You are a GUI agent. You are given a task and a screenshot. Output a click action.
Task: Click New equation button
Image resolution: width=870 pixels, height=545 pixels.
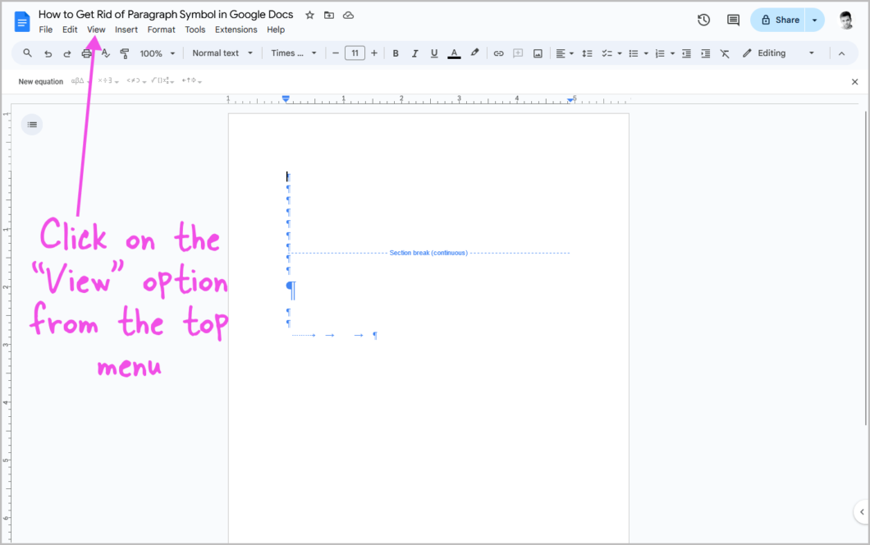click(40, 81)
